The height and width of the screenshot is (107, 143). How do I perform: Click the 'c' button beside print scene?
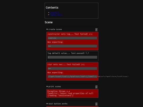coord(96,87)
